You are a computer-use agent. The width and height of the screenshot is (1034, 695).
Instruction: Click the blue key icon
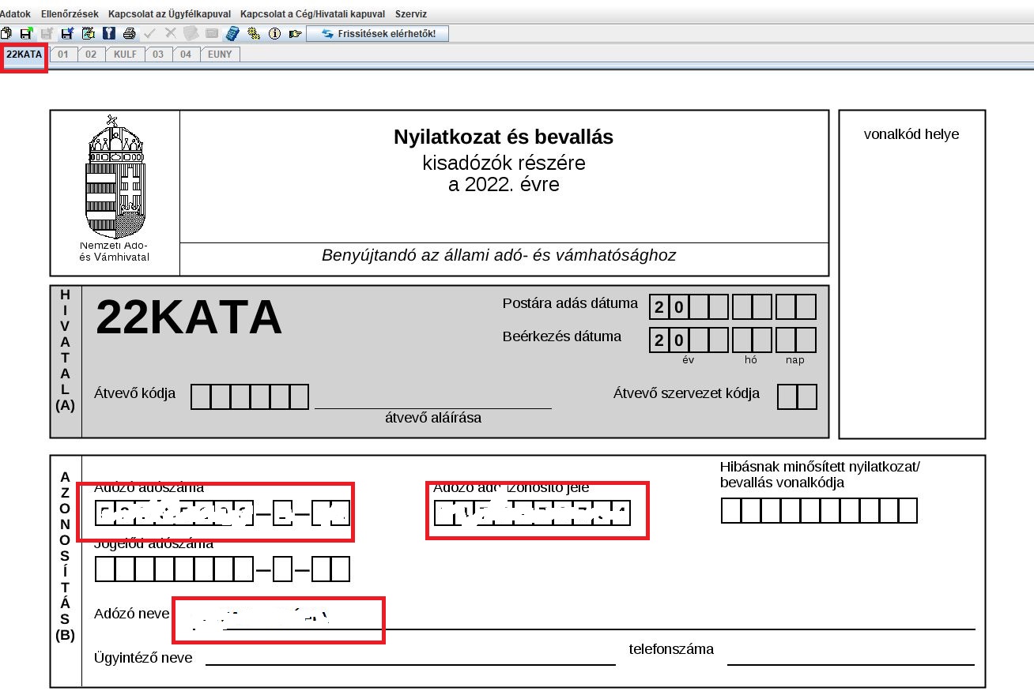[x=108, y=33]
